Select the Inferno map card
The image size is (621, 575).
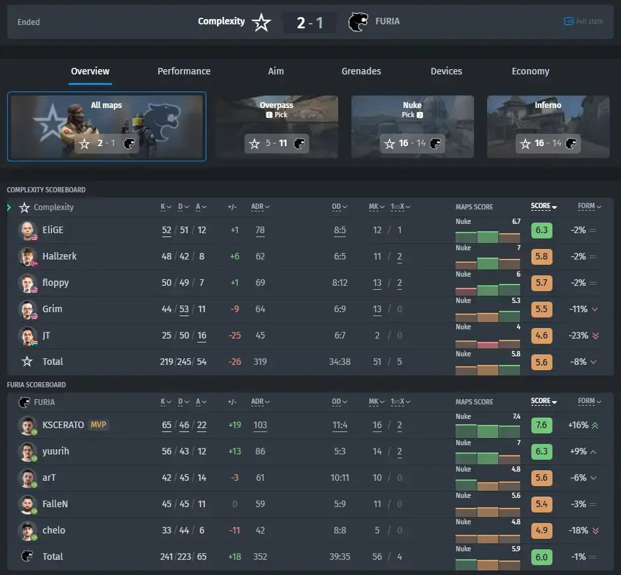[x=548, y=126]
